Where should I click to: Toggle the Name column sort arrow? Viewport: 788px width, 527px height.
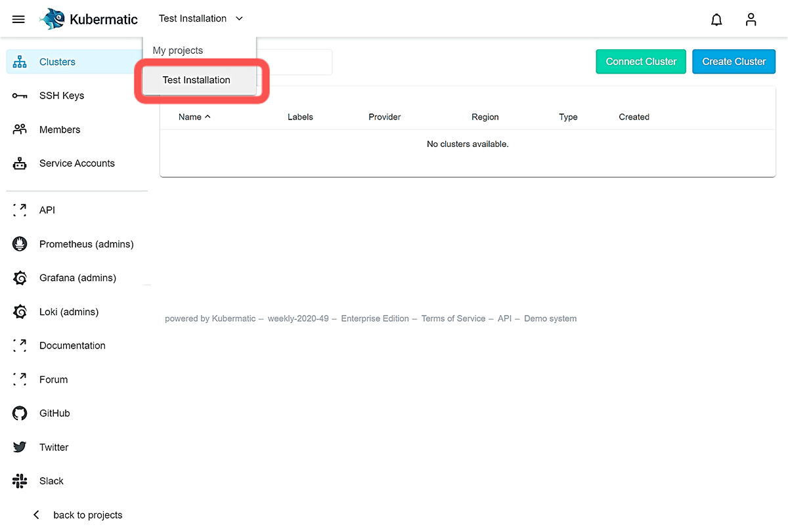point(209,116)
